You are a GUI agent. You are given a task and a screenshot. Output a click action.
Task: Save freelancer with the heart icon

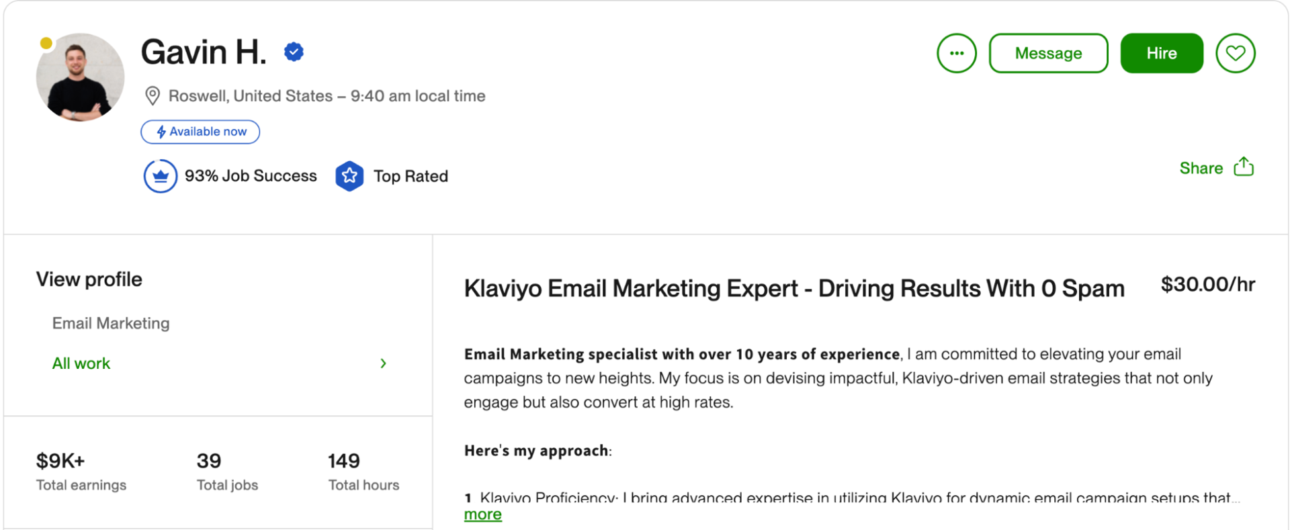pos(1235,53)
